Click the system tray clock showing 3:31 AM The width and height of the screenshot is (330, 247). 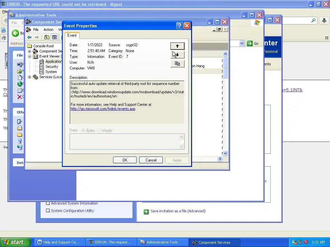click(318, 242)
